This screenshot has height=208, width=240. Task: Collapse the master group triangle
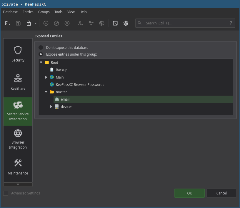tap(46, 92)
